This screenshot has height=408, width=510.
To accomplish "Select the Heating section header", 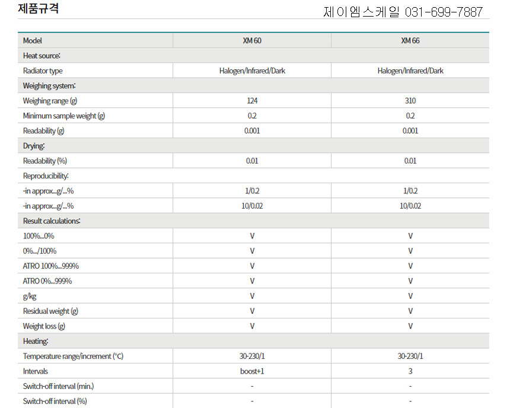I will point(36,341).
